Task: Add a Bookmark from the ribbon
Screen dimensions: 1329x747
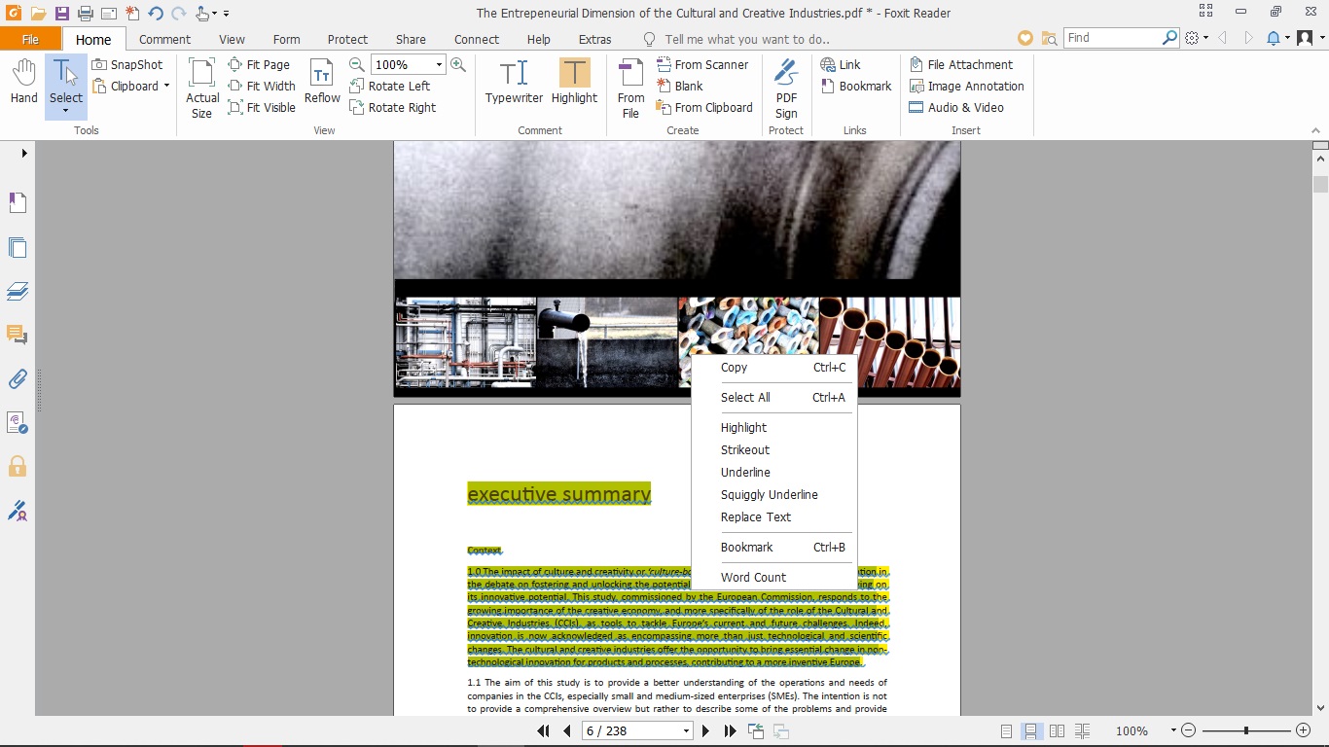Action: (856, 86)
